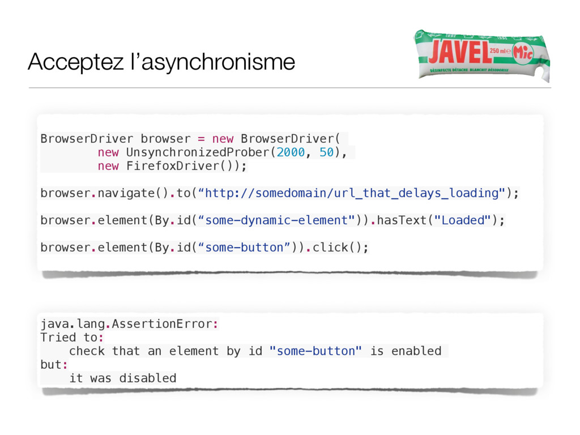Click the slide title "Acceptez l'asynchronisme"

pos(161,62)
